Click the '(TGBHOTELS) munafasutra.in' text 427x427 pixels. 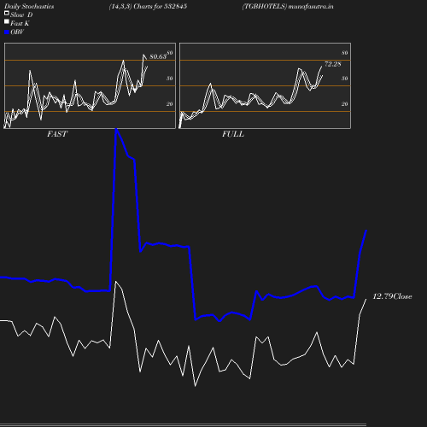(x=288, y=7)
